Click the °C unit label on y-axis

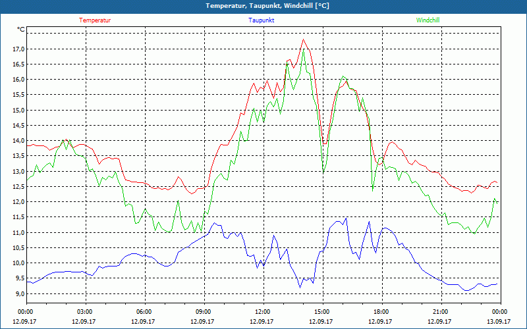coord(20,30)
